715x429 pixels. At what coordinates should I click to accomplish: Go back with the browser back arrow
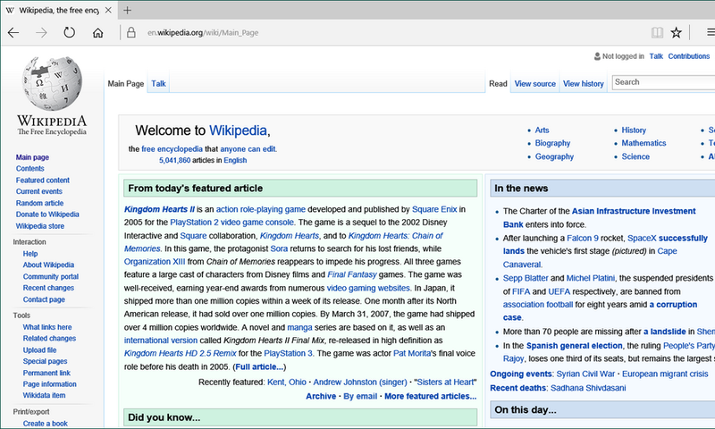click(13, 32)
